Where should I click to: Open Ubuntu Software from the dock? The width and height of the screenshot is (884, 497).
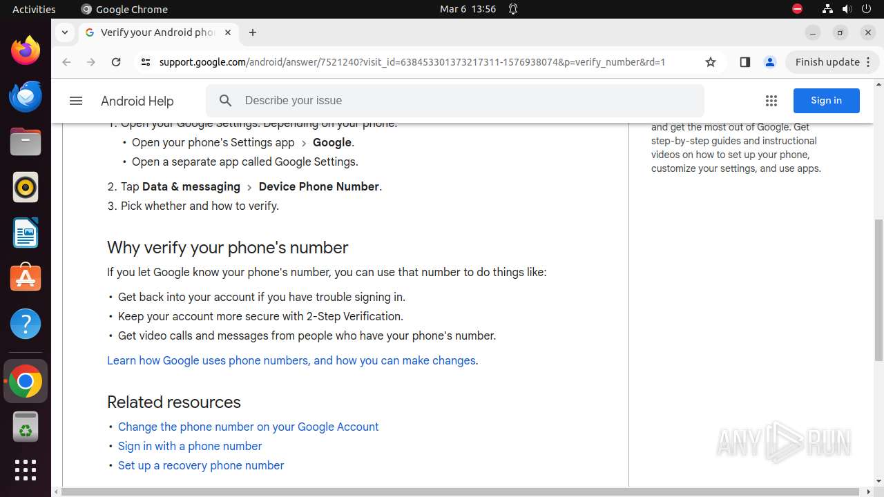(x=26, y=277)
